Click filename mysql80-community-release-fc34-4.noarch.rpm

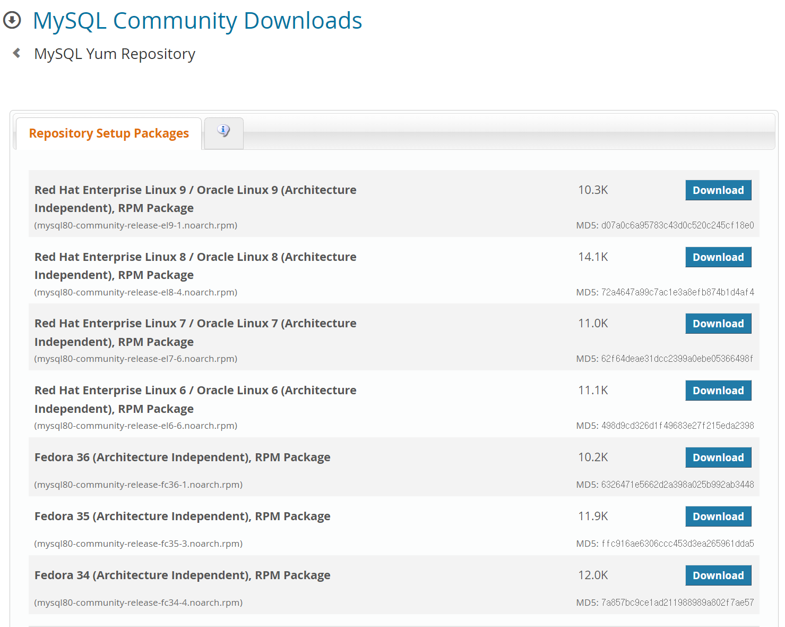tap(139, 603)
